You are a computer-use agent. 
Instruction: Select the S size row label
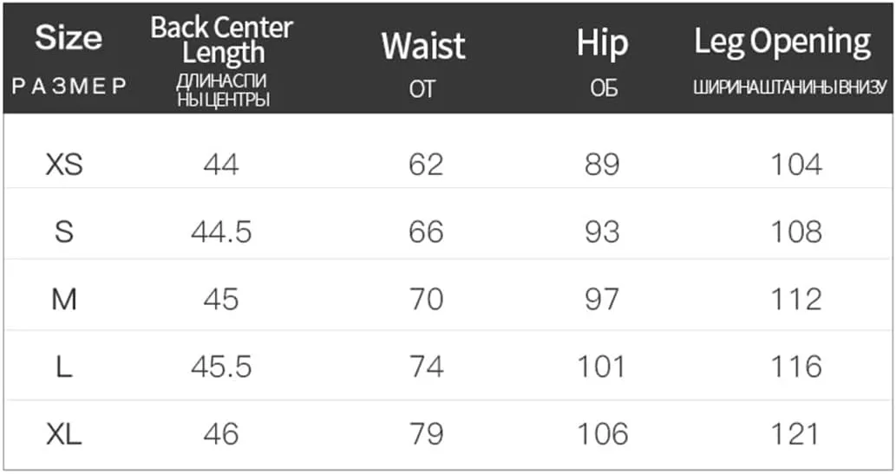tap(64, 232)
